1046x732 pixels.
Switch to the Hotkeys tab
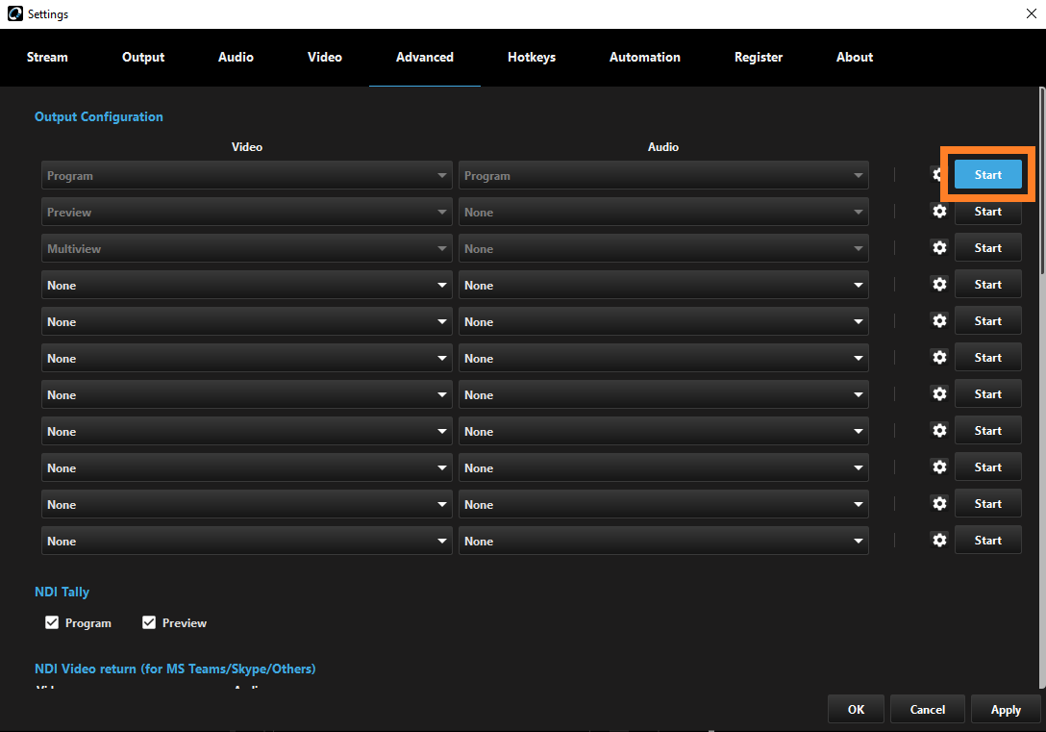(x=532, y=58)
